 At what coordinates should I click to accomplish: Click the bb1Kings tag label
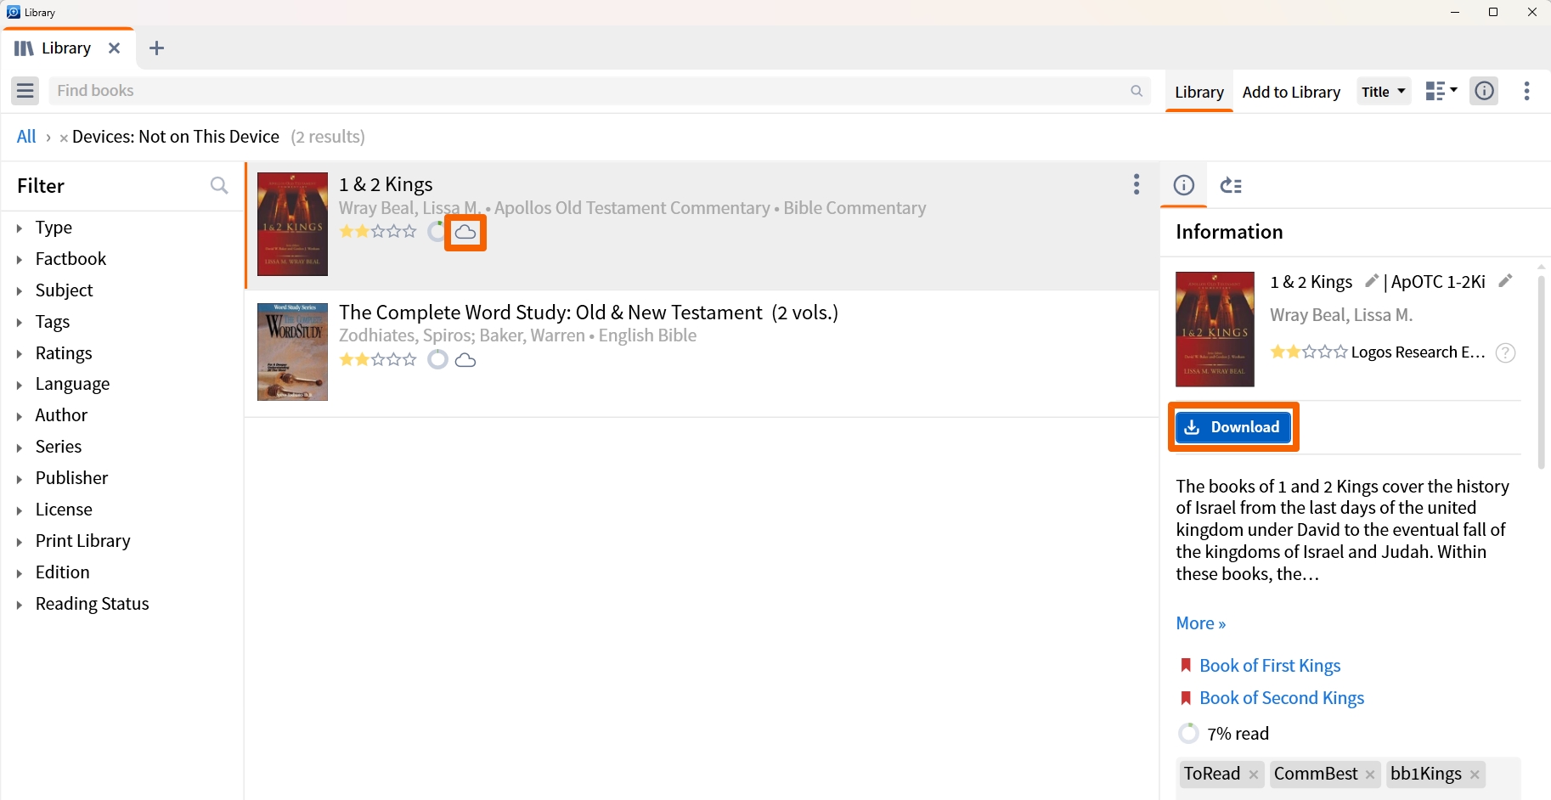[1426, 774]
